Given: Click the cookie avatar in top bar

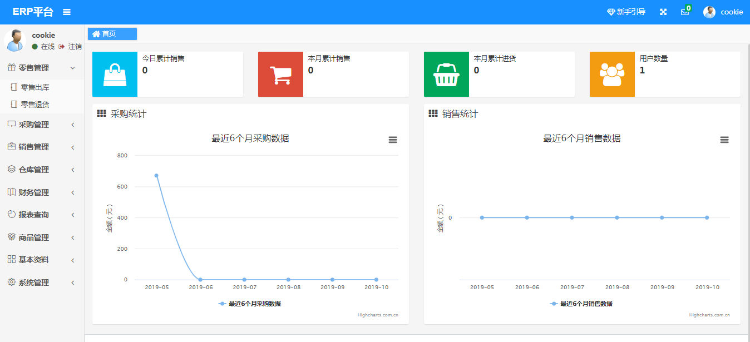Looking at the screenshot, I should pyautogui.click(x=709, y=12).
